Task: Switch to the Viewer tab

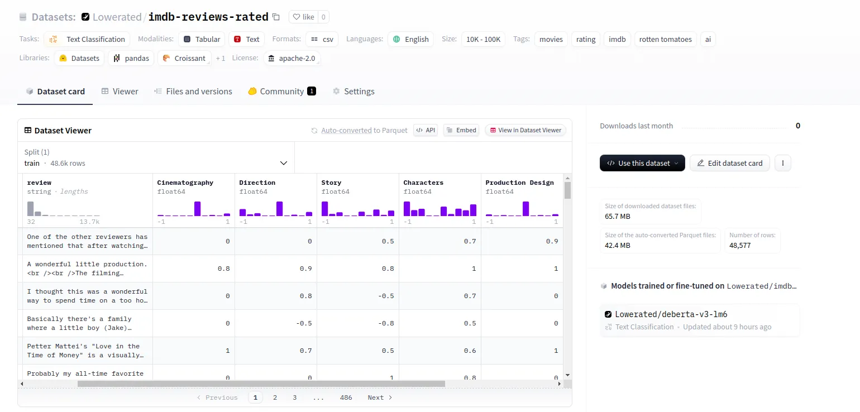Action: pos(120,92)
